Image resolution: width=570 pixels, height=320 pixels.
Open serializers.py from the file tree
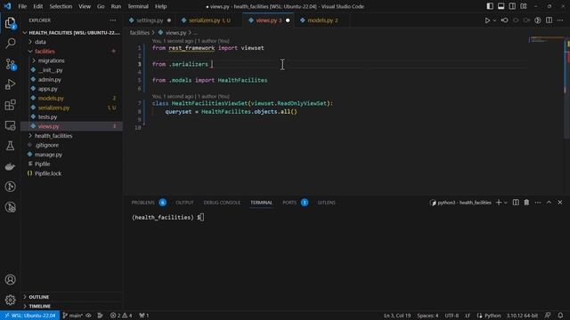tap(71, 108)
